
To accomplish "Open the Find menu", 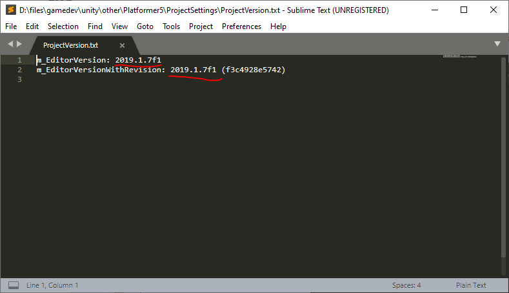I will tap(95, 26).
